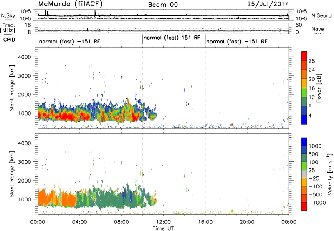
Task: Click the 'N.Search' legend label
Action: coord(322,15)
